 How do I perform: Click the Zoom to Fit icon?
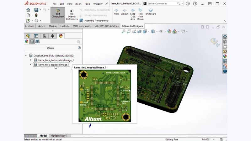pos(123,32)
